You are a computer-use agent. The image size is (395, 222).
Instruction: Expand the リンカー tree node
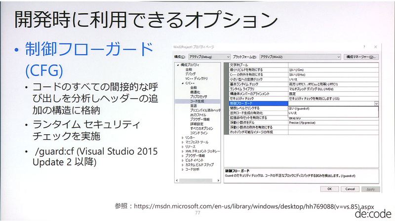pos(183,138)
